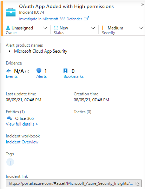Click the Office 365 cloud entity icon
Screen dimensions: 145x189
[x=9, y=118]
